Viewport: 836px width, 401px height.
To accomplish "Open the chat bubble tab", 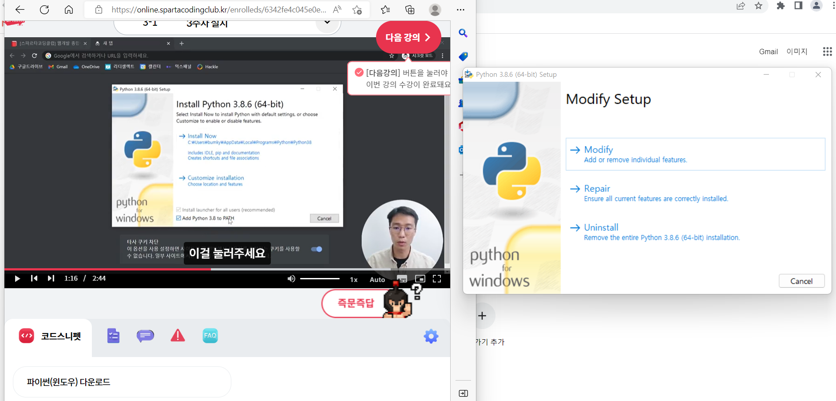I will [x=145, y=336].
